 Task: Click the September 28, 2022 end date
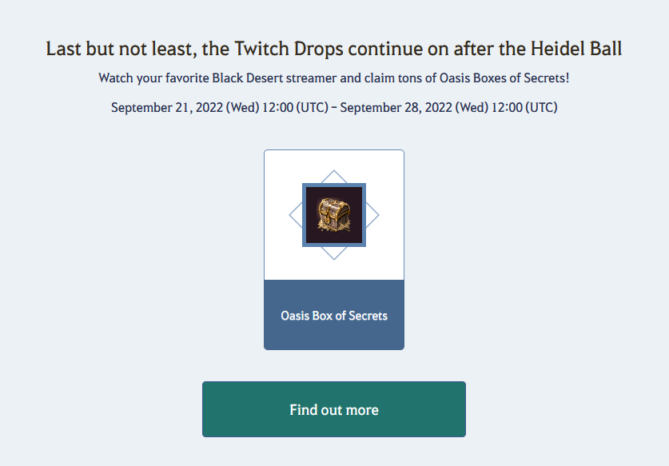(396, 108)
